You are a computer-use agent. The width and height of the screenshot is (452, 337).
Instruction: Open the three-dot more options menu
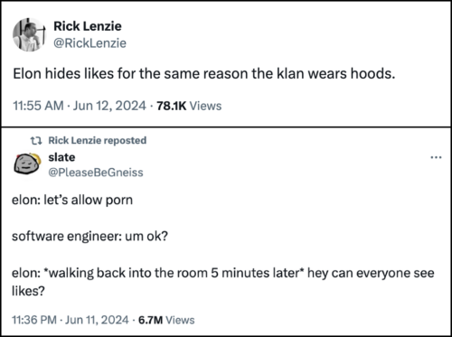(436, 157)
